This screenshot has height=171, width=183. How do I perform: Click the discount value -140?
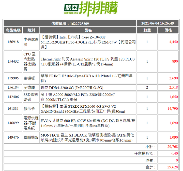174,154
